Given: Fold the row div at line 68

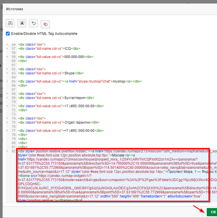Looking at the screenshot, I should click(7, 93).
